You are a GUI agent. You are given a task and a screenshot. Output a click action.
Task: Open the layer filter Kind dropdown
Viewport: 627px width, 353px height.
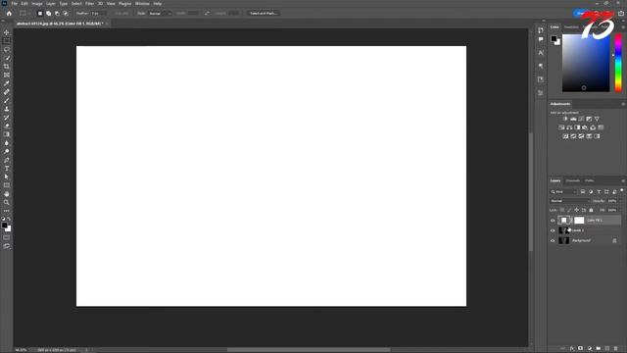563,192
